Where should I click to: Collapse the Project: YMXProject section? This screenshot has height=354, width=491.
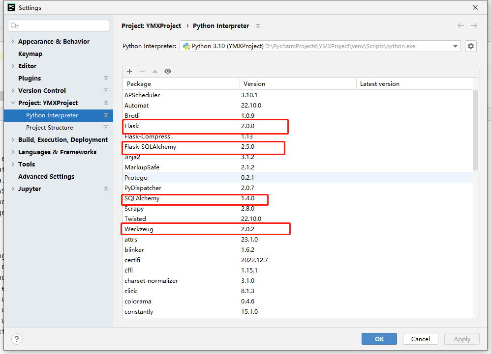point(13,103)
